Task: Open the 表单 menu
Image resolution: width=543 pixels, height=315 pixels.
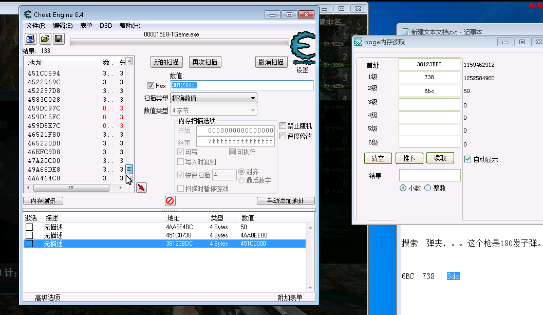Action: coord(86,26)
